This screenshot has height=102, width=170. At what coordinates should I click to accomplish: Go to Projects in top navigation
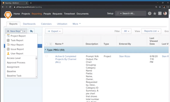click(x=26, y=14)
